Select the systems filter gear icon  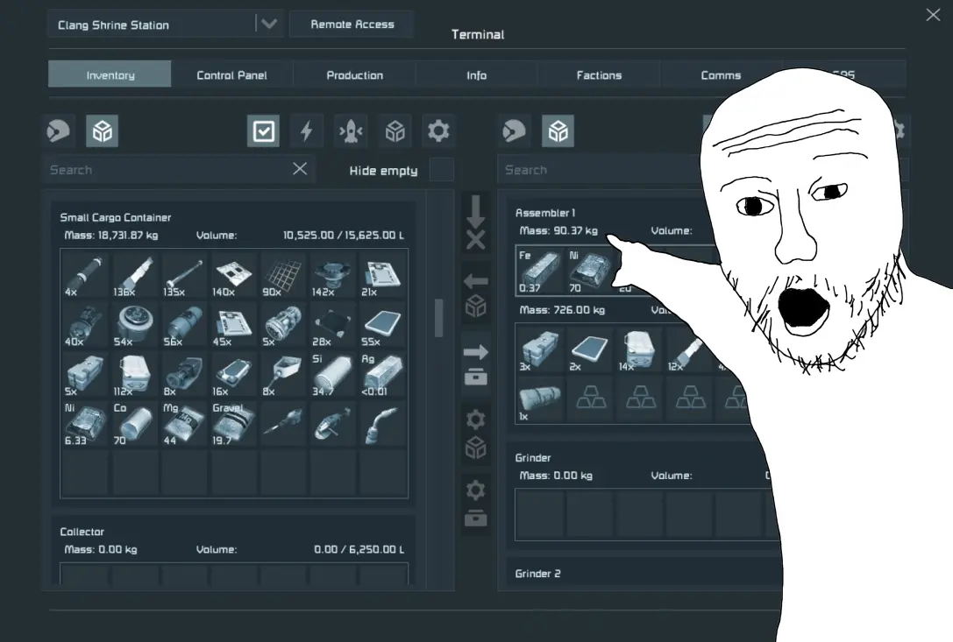[x=439, y=131]
